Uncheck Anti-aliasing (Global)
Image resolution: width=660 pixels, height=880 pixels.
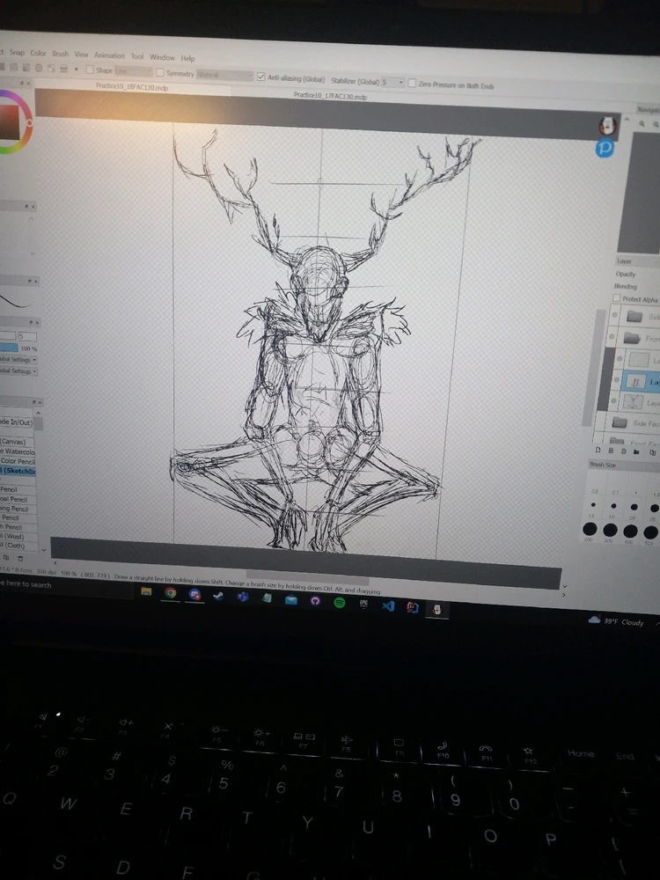pos(261,77)
